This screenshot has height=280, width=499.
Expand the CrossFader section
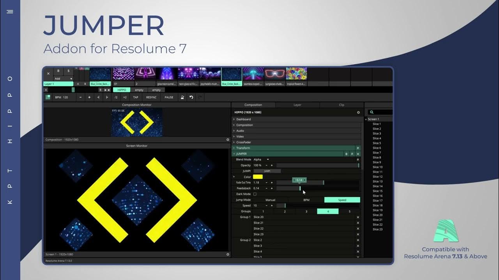[297, 142]
